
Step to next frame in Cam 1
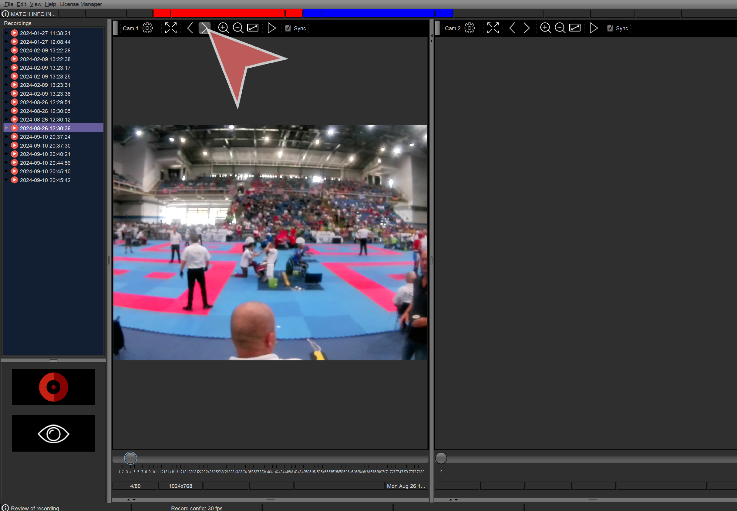(x=204, y=28)
